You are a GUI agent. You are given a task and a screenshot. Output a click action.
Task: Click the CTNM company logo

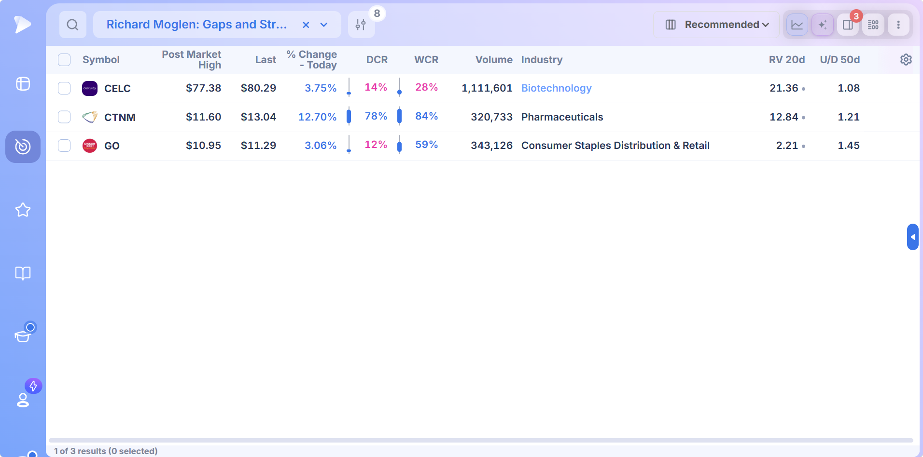(90, 117)
